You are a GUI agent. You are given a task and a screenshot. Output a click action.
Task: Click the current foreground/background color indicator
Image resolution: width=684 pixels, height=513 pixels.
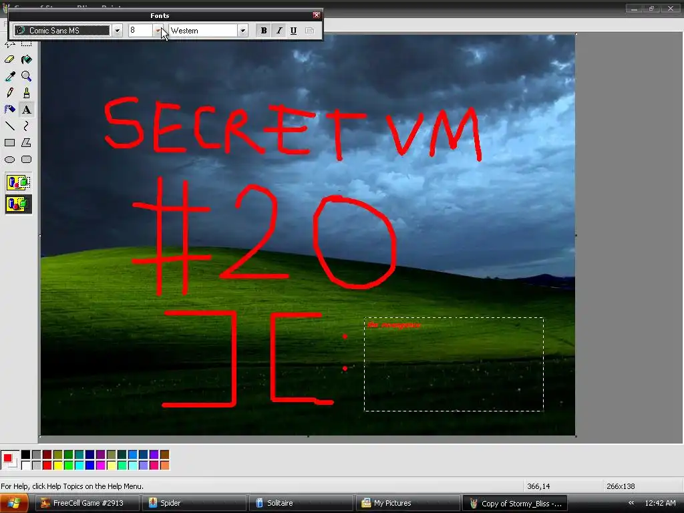click(x=9, y=460)
